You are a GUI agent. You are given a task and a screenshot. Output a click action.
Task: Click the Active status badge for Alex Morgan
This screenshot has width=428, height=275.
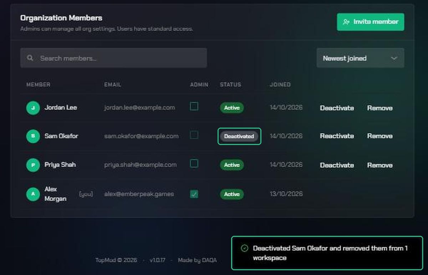(232, 194)
